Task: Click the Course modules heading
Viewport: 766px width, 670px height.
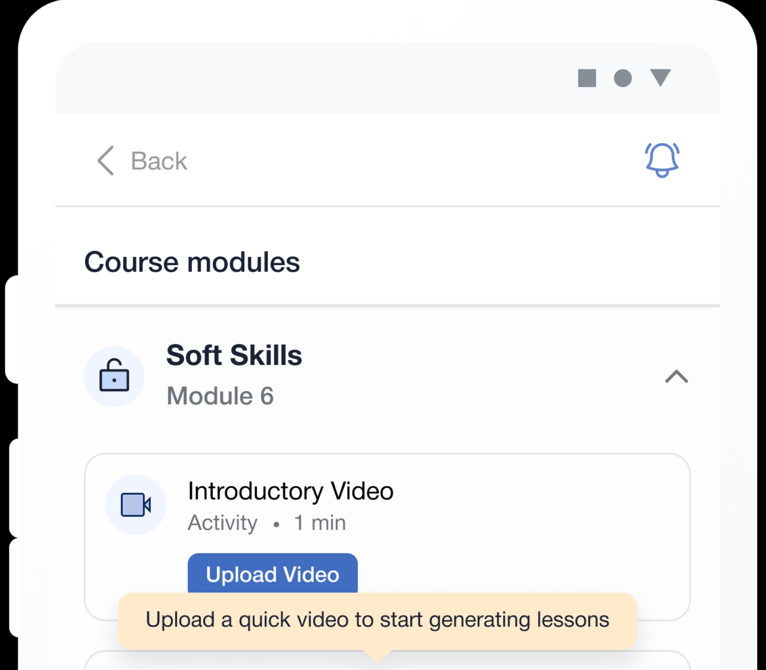Action: (x=192, y=262)
